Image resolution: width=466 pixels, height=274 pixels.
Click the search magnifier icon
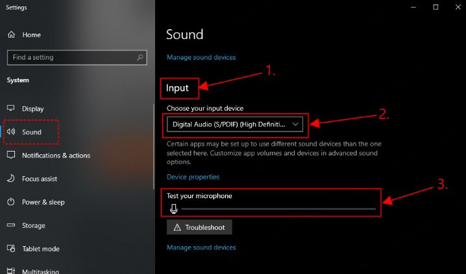pos(140,58)
